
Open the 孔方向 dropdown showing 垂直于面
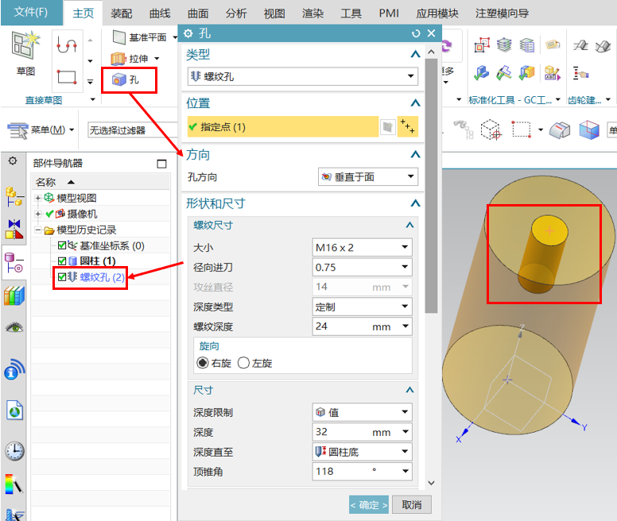pos(368,177)
